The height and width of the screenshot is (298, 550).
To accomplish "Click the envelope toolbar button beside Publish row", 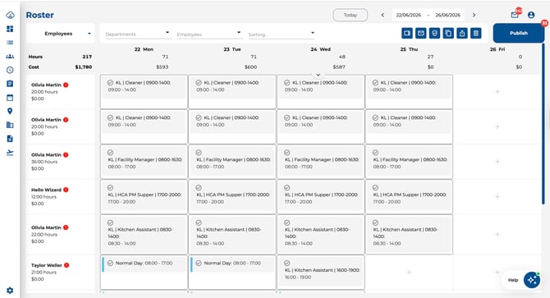I will click(421, 34).
